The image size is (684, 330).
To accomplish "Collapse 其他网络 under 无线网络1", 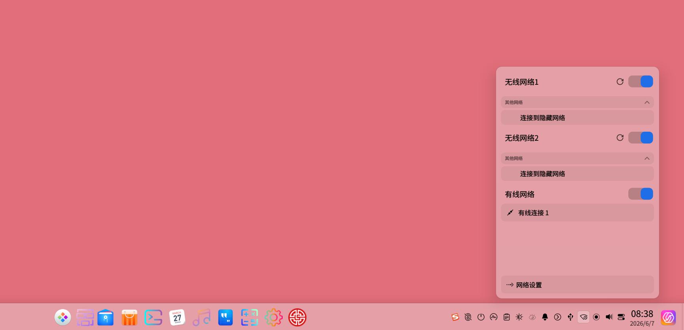I will pyautogui.click(x=647, y=103).
